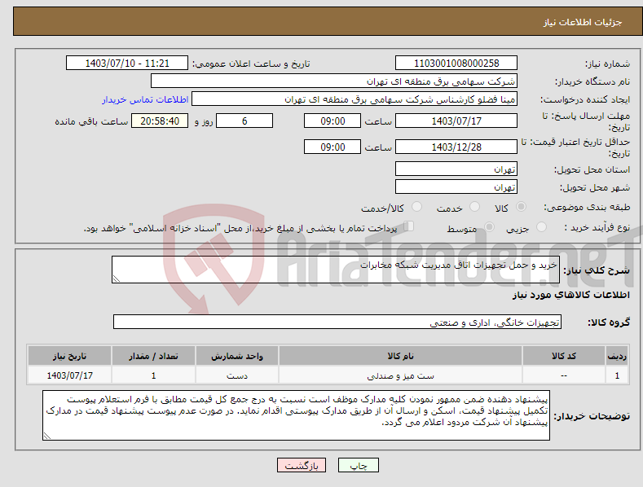Open اطلاعات تماس خریدار link

[x=145, y=99]
